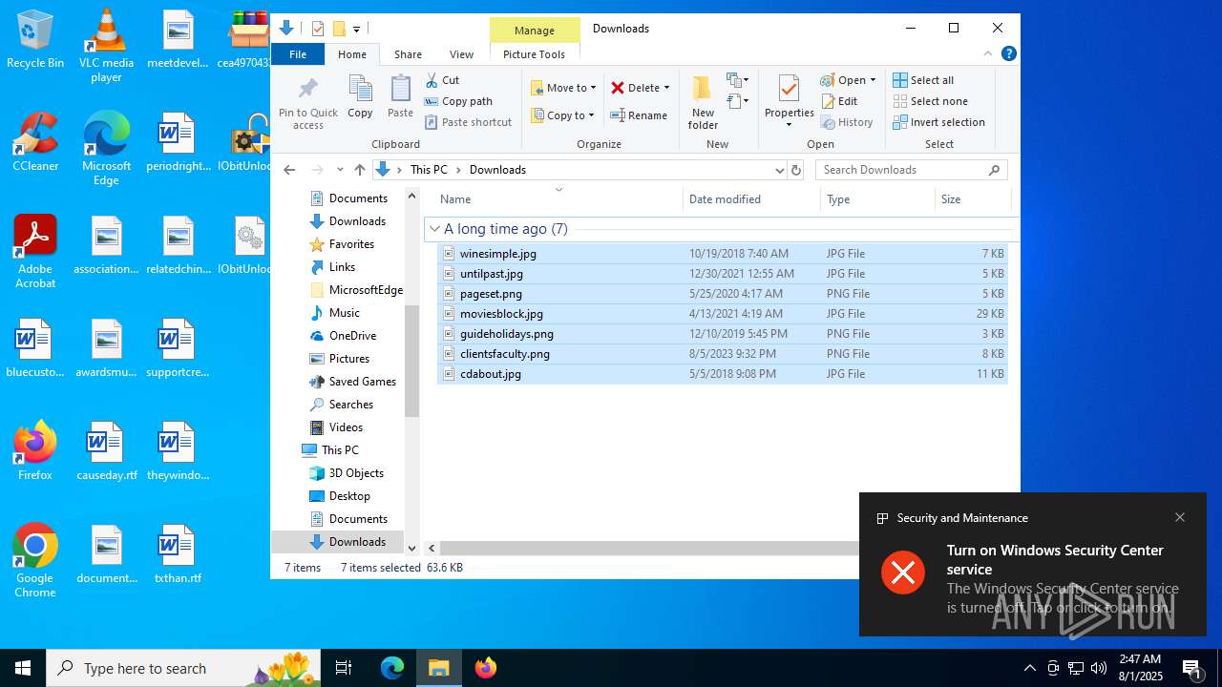
Task: Click the Manage contextual tab
Action: coord(535,31)
